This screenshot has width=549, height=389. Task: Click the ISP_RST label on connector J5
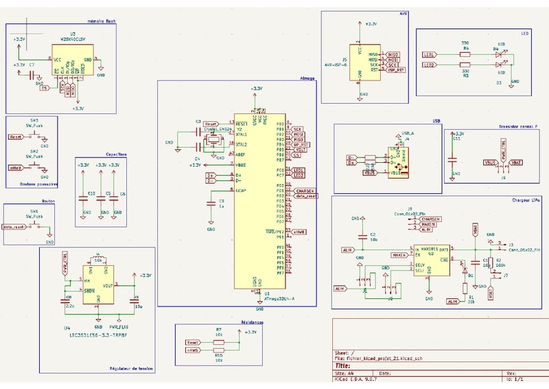[396, 70]
